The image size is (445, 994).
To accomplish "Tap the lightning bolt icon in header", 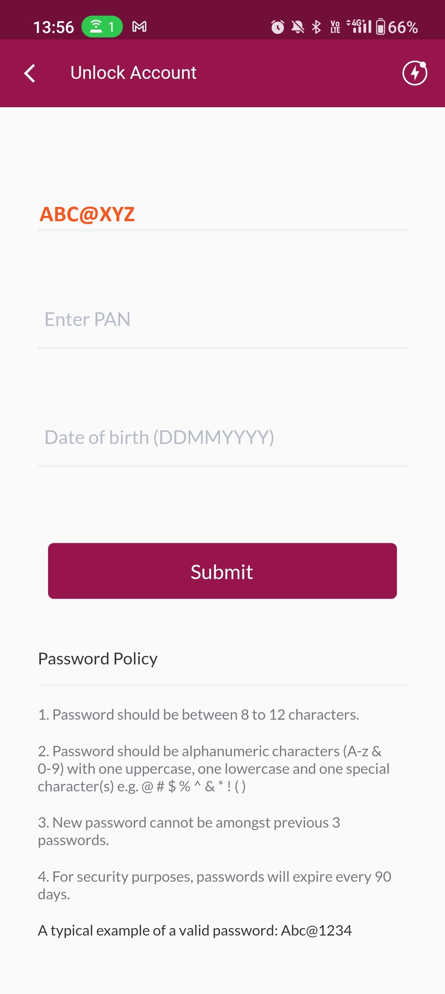I will [x=414, y=72].
